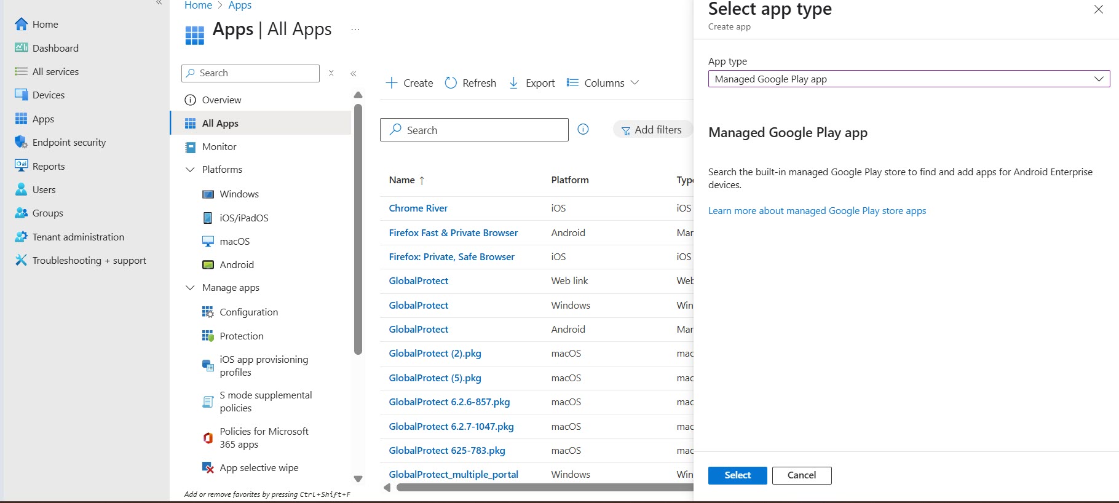Click the Create plus button
Screen dimensions: 1119x503
[392, 83]
